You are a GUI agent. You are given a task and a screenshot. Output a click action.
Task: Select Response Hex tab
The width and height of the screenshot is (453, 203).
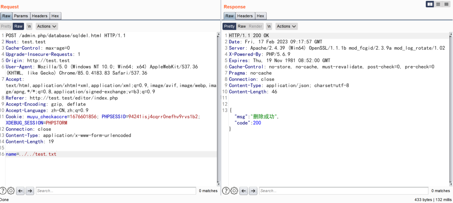coord(260,16)
